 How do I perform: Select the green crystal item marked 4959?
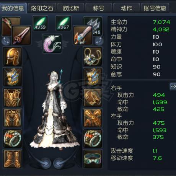pos(40,23)
